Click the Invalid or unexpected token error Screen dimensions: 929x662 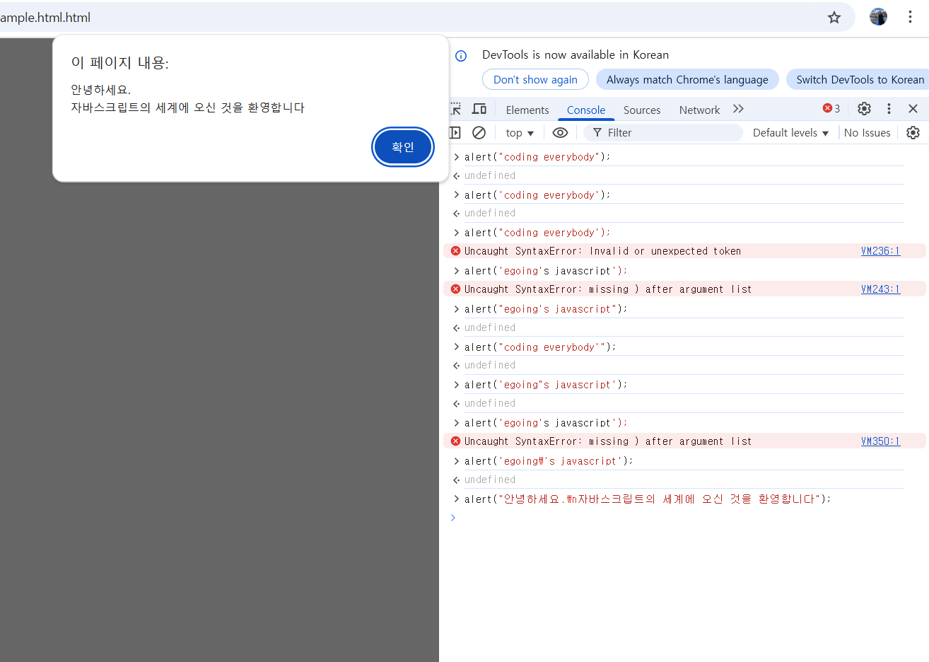point(602,251)
